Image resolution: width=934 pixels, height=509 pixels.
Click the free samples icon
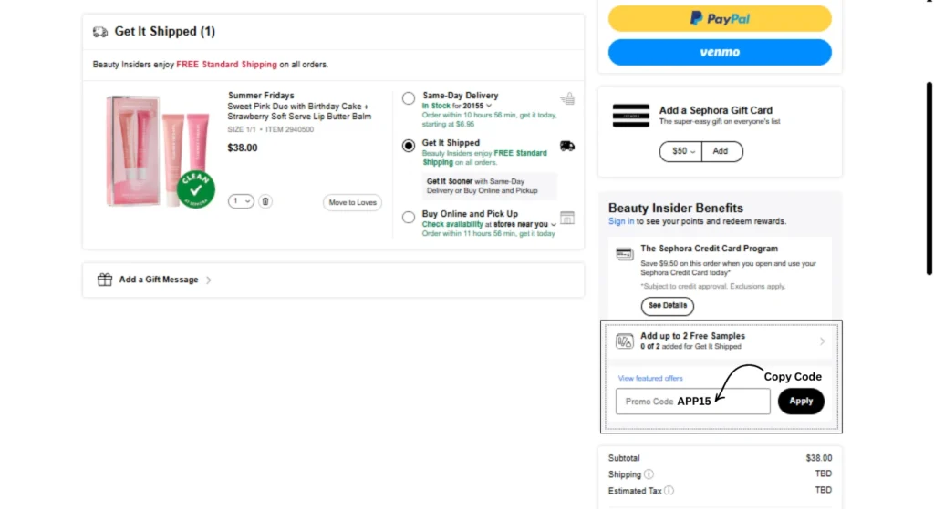625,341
